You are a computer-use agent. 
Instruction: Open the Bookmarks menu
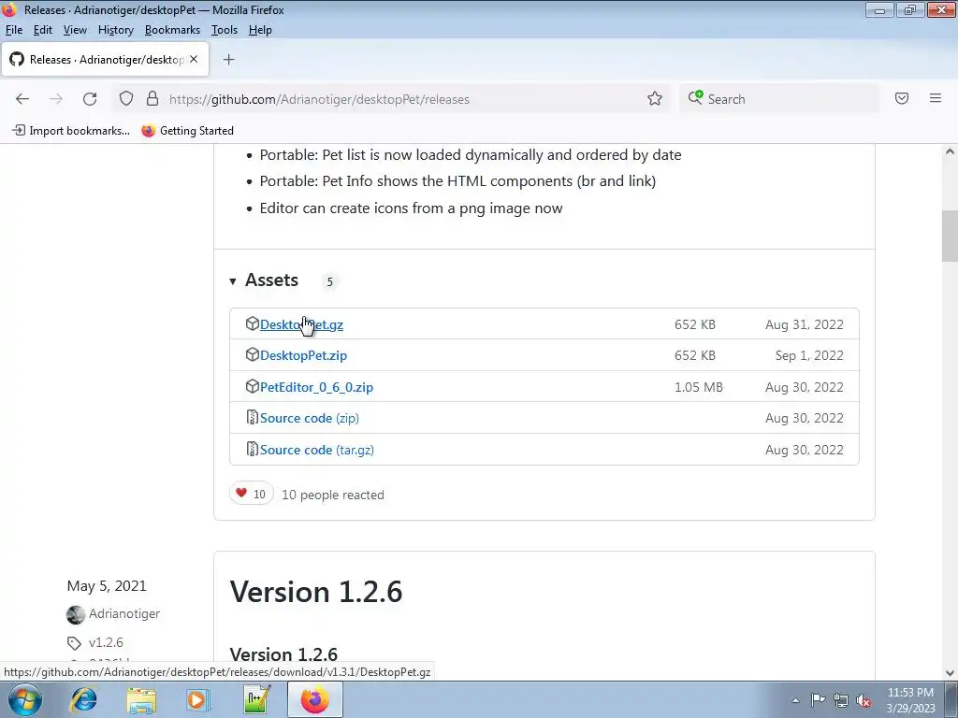coord(172,30)
